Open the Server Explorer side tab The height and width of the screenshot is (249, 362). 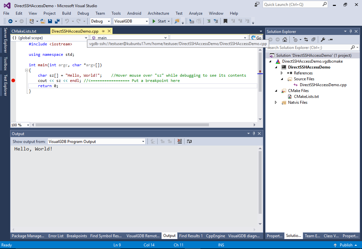pyautogui.click(x=5, y=40)
